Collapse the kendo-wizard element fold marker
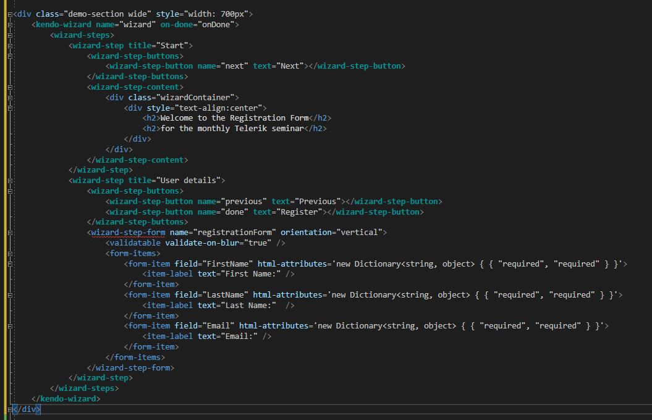The height and width of the screenshot is (420, 652). (10, 25)
